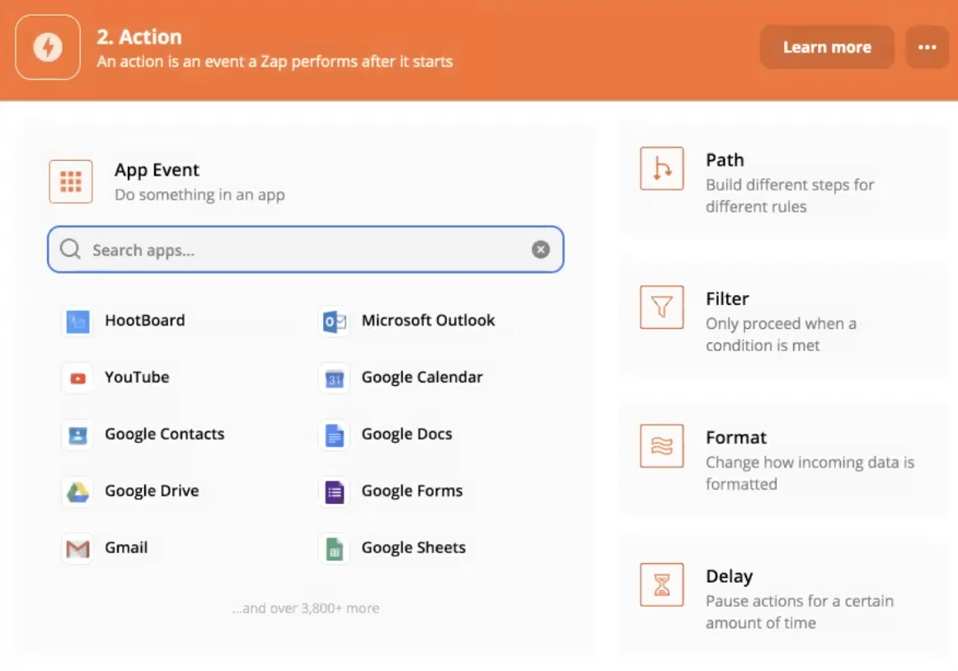Add a Delay hourglass step
The width and height of the screenshot is (958, 671).
(x=661, y=584)
